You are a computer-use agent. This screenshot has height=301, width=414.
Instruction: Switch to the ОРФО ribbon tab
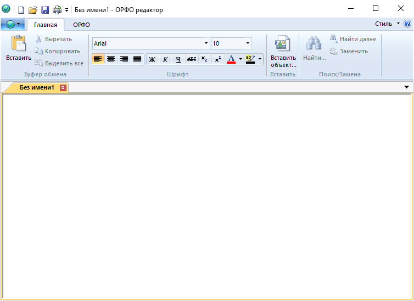(81, 25)
